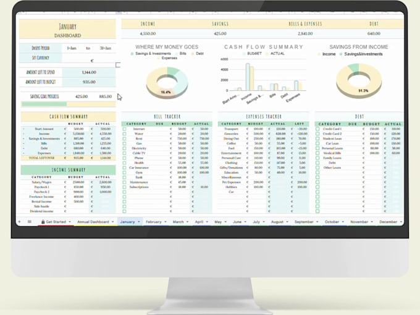This screenshot has height=315, width=420.
Task: Select the end date cell 31-Jan
Action: tap(106, 48)
